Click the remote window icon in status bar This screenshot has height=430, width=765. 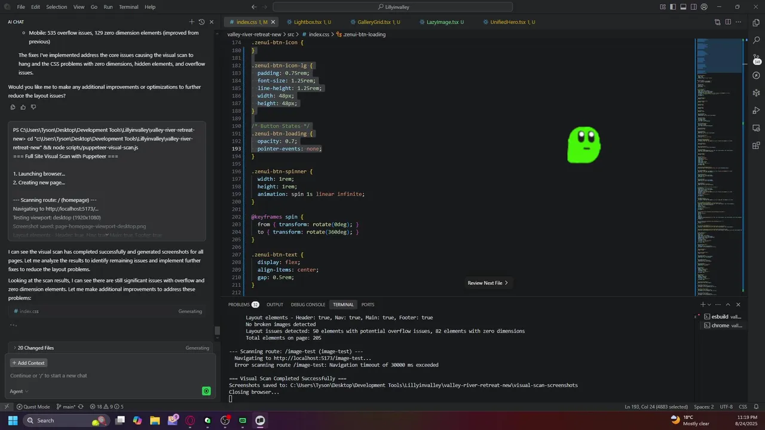pos(7,407)
